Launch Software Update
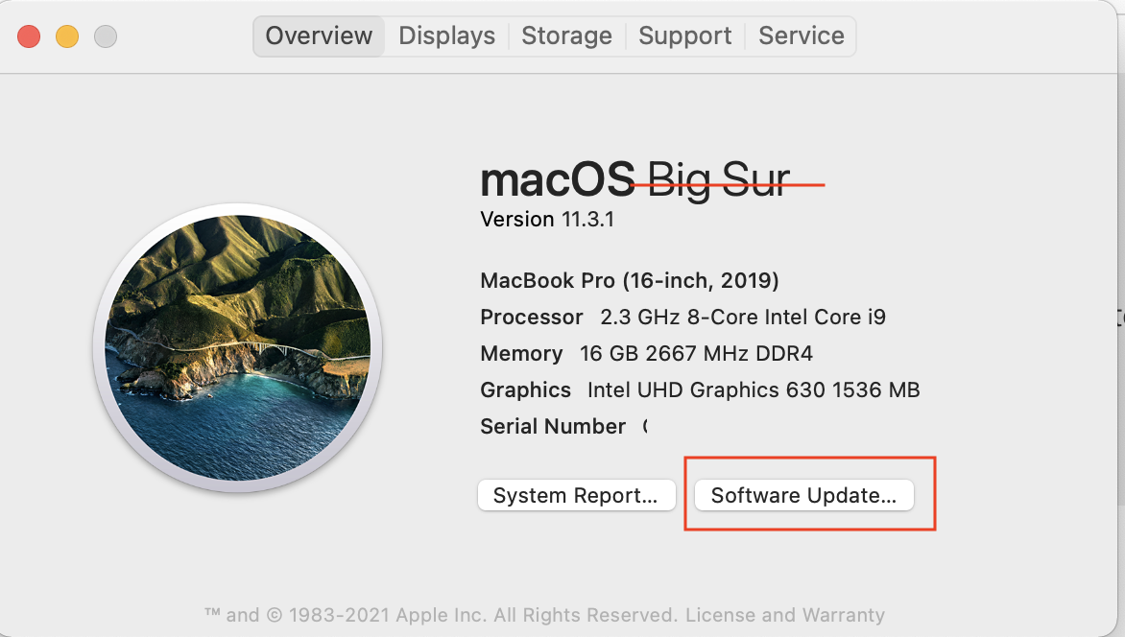 (803, 496)
